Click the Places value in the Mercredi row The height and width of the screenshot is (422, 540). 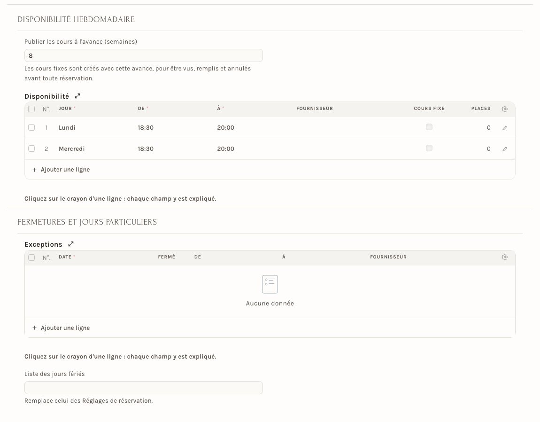[489, 148]
